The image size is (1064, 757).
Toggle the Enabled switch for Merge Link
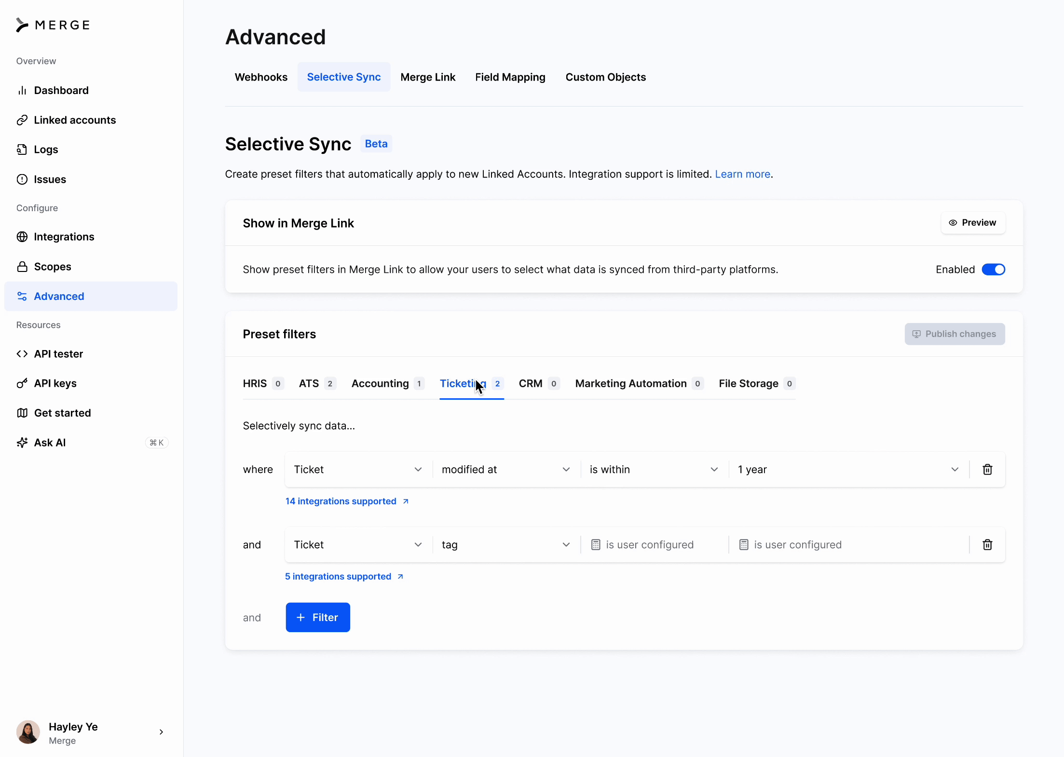point(994,270)
